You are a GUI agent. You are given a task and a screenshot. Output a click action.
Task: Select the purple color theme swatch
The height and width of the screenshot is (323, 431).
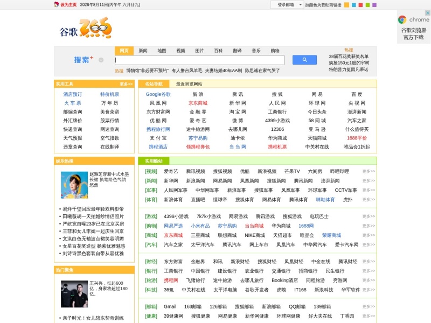click(374, 5)
